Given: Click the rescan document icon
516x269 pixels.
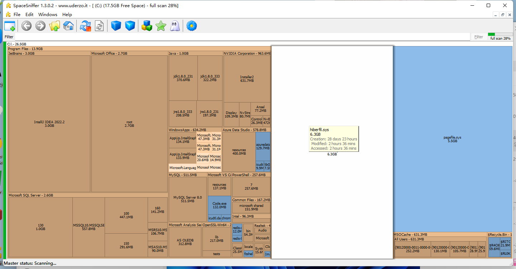Looking at the screenshot, I should point(99,26).
